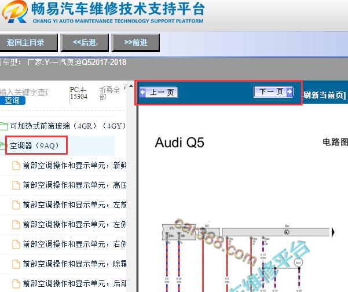
Task: Click folder icon of 可加热式前窗玻璃
Action: click(4, 126)
